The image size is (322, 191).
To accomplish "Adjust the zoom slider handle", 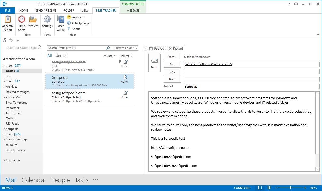I will point(291,188).
